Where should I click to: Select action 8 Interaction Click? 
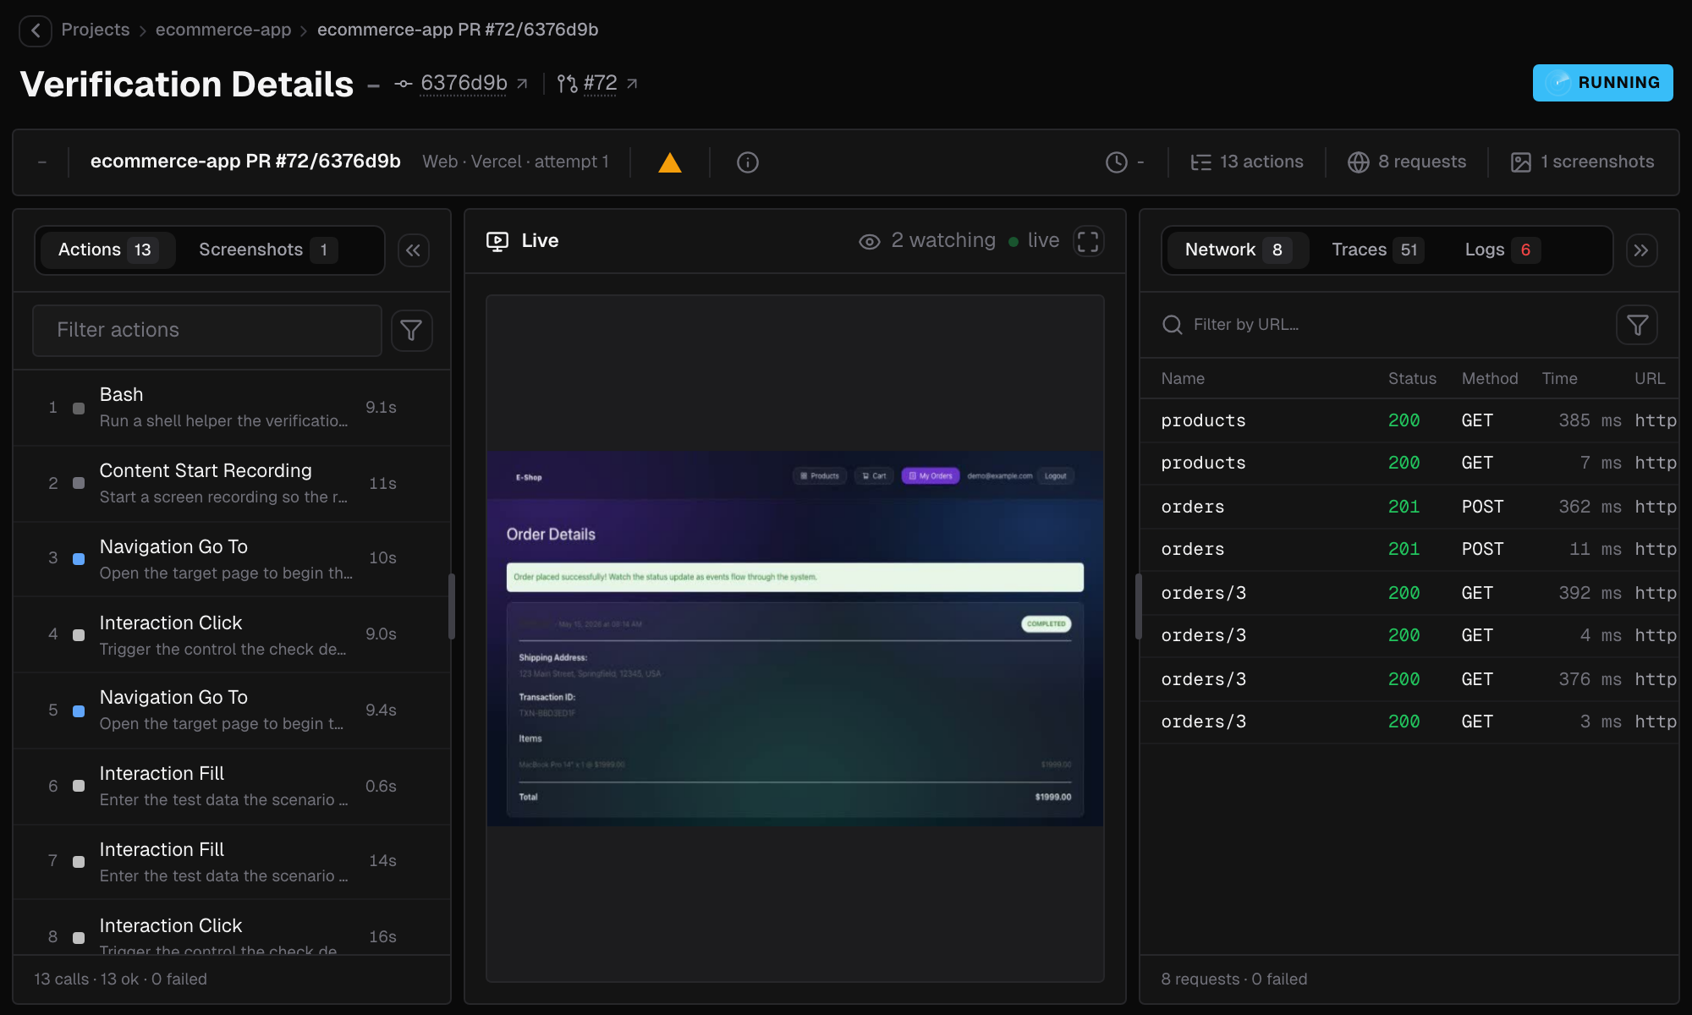coord(232,928)
